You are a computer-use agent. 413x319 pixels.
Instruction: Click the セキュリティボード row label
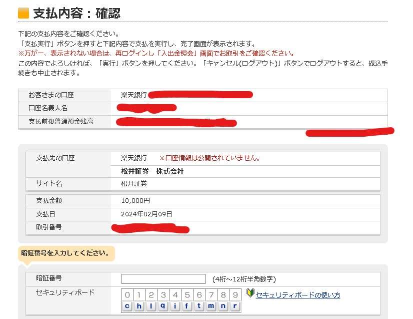click(65, 292)
